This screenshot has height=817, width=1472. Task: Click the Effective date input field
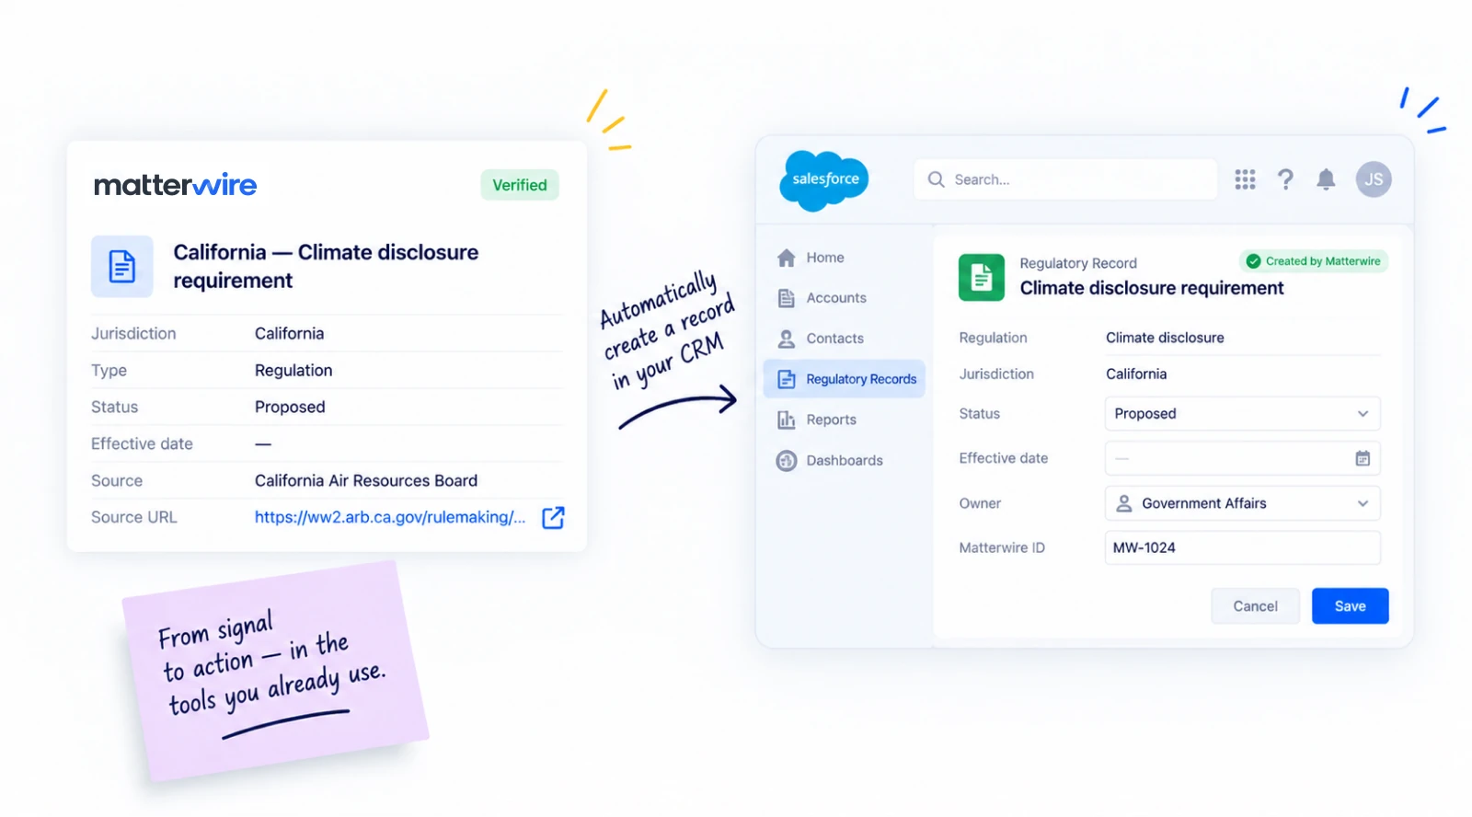tap(1242, 458)
